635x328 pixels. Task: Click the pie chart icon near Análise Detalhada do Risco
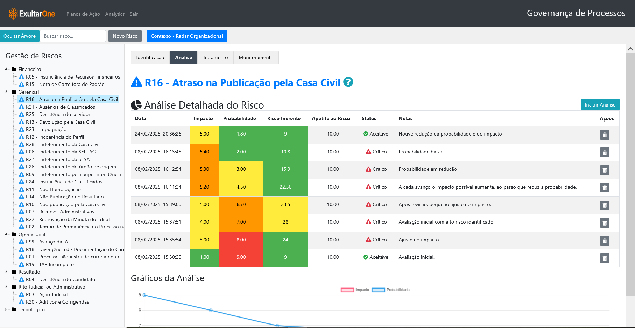click(136, 104)
